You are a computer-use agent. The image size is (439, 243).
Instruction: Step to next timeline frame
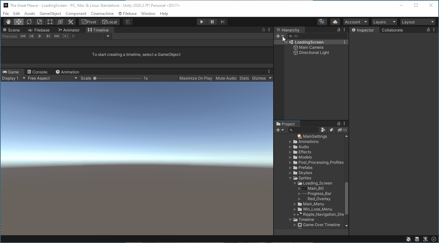[x=48, y=36]
